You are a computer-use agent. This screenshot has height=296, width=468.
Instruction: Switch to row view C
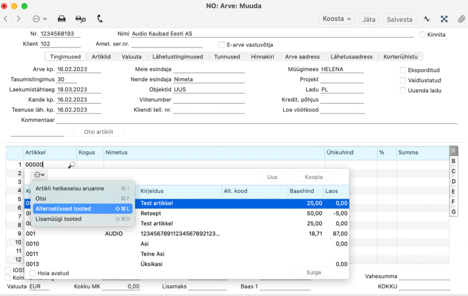453,171
